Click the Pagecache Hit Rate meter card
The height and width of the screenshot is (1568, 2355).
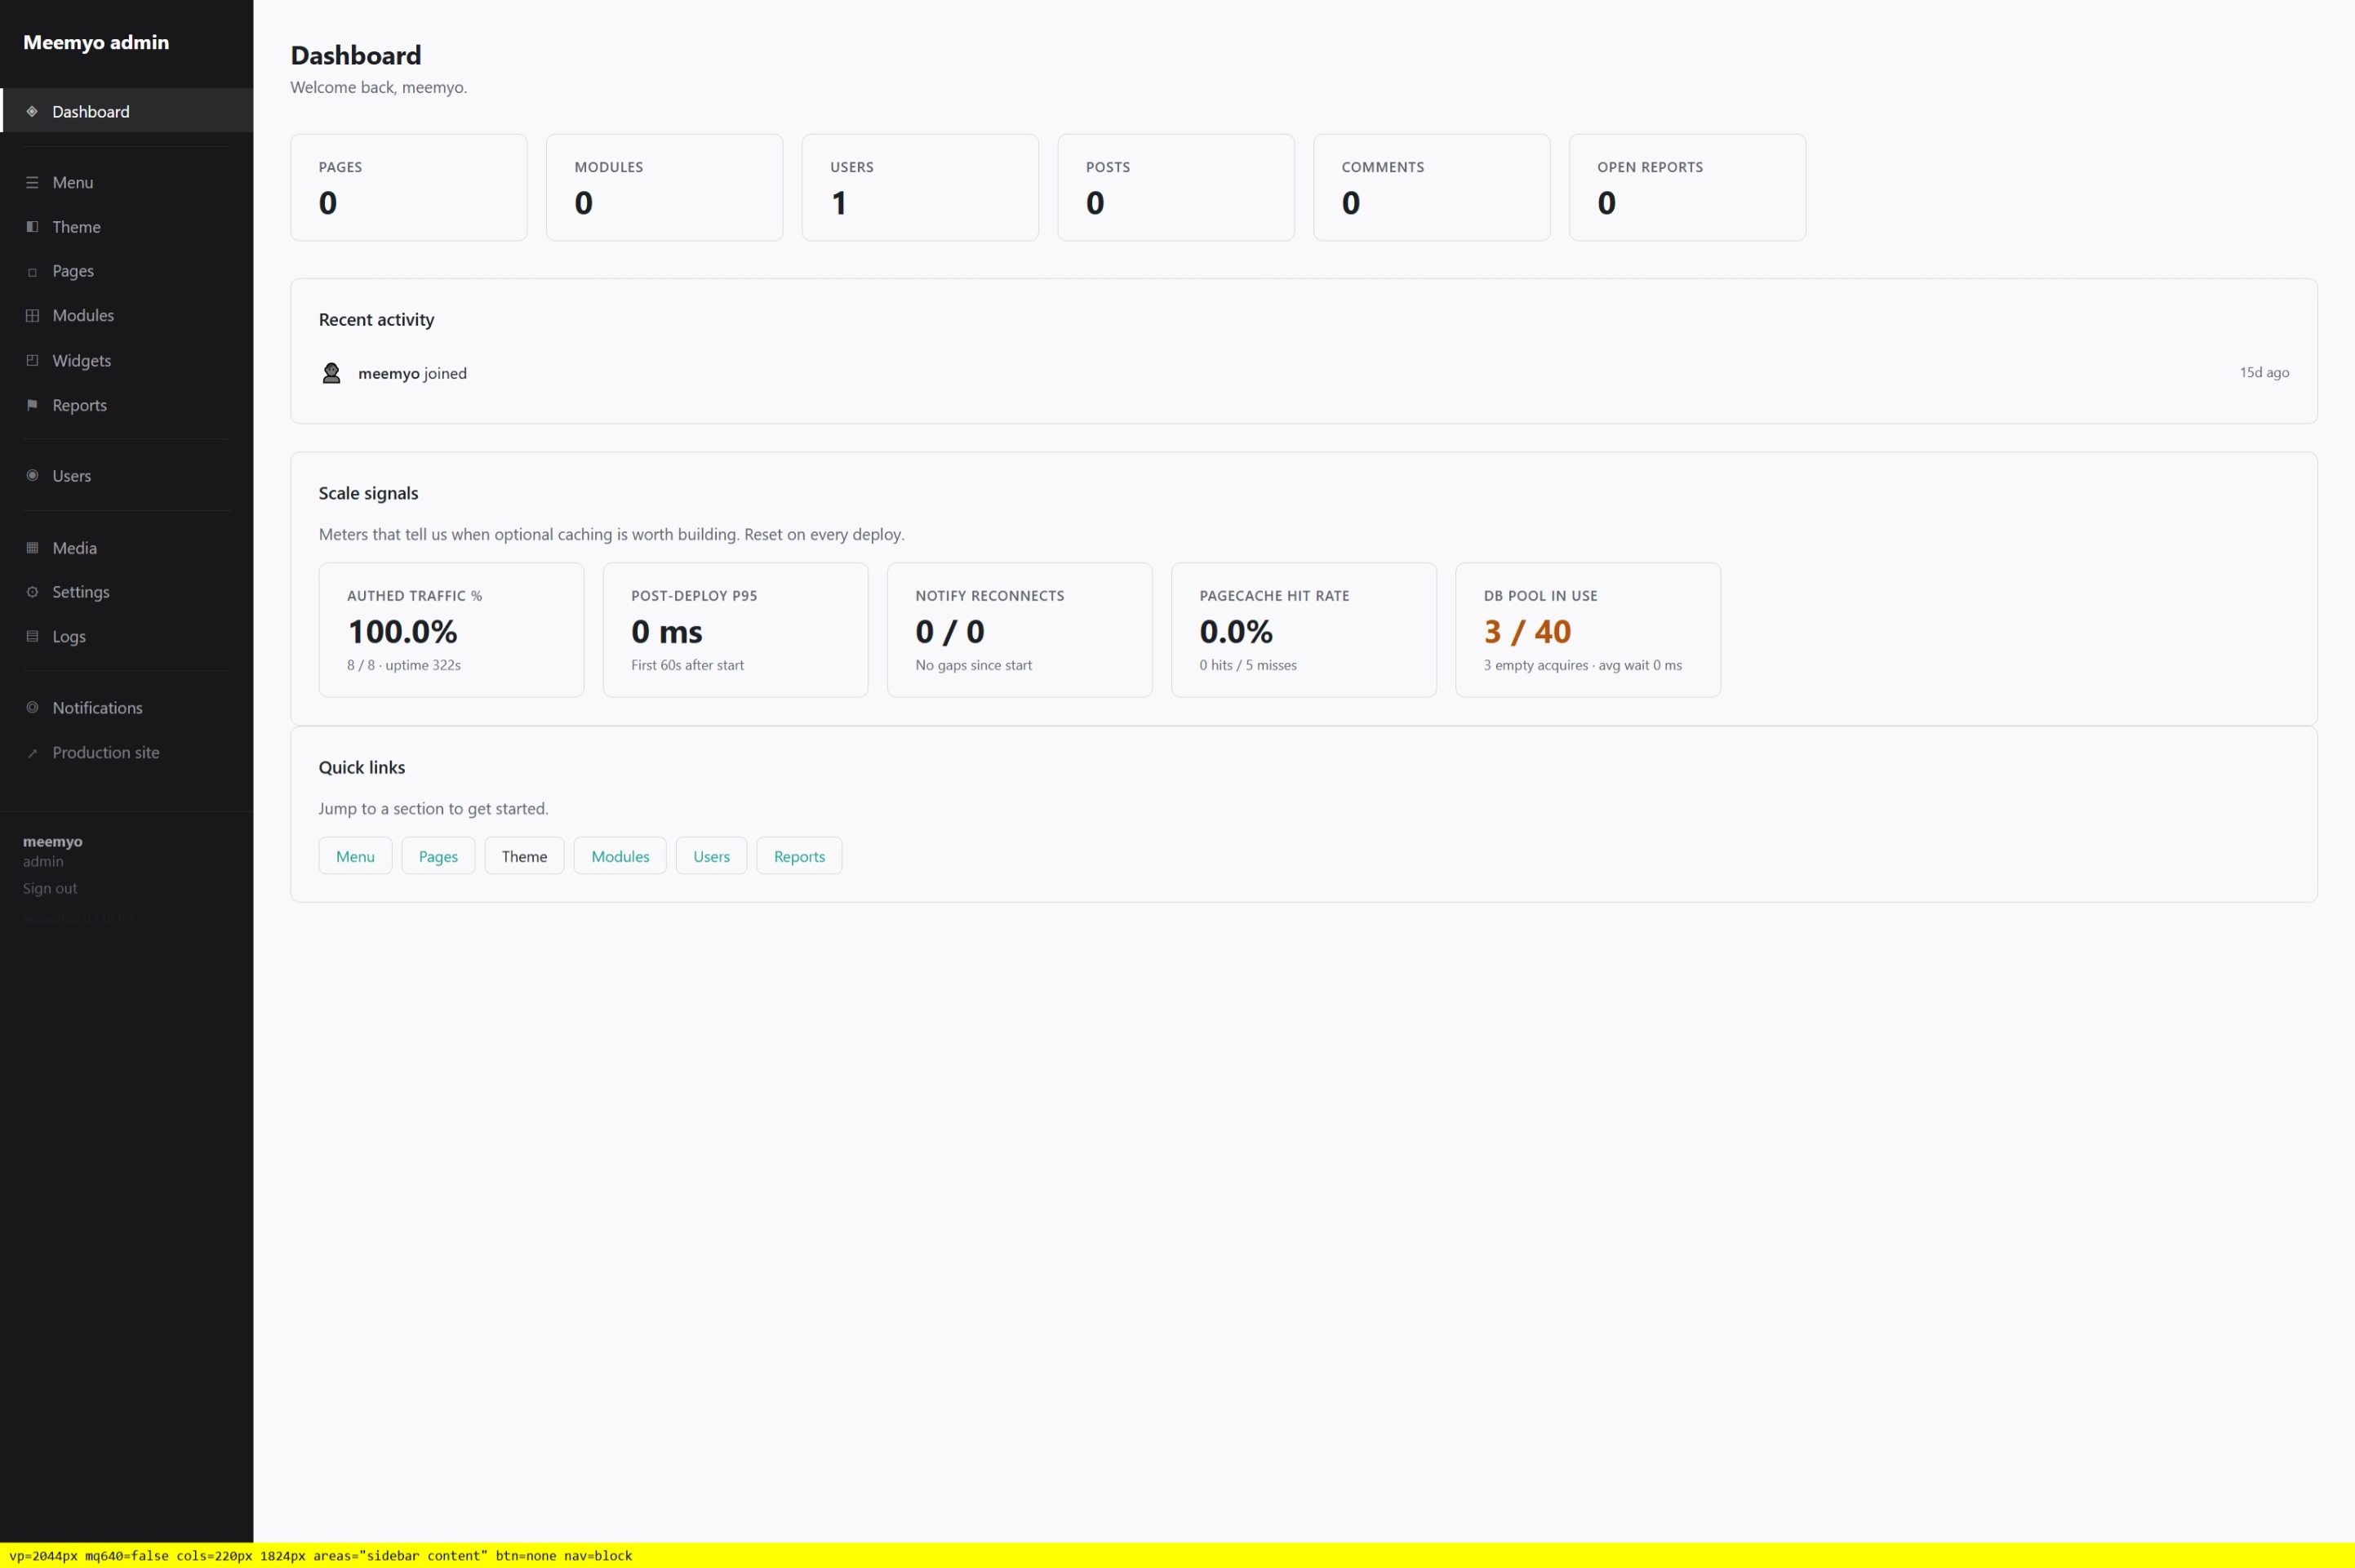[1304, 630]
